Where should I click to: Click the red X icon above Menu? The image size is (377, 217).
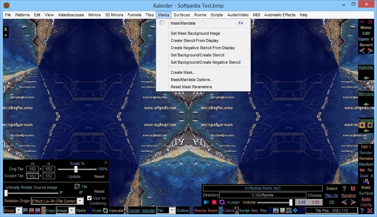(x=370, y=22)
